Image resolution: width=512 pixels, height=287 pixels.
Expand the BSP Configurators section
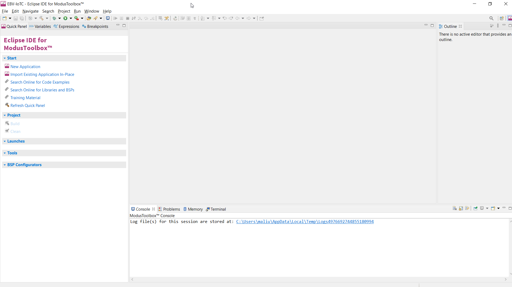tap(5, 165)
